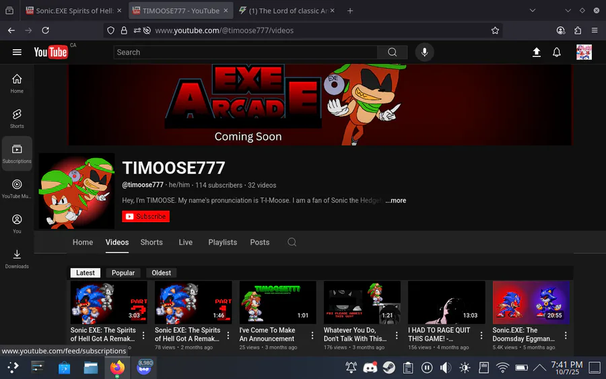Open YouTube notifications bell
This screenshot has height=379, width=606.
[557, 52]
